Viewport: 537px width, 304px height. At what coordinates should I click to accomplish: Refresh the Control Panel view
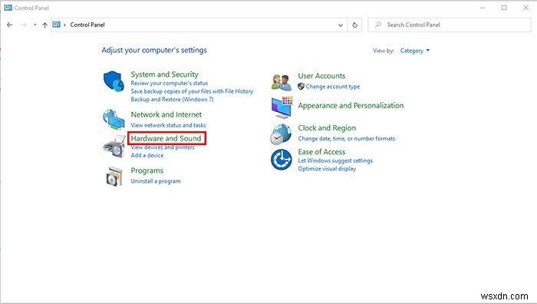click(354, 25)
